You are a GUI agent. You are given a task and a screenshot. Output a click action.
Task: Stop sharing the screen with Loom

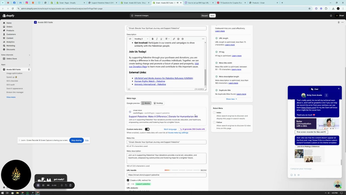(x=76, y=140)
